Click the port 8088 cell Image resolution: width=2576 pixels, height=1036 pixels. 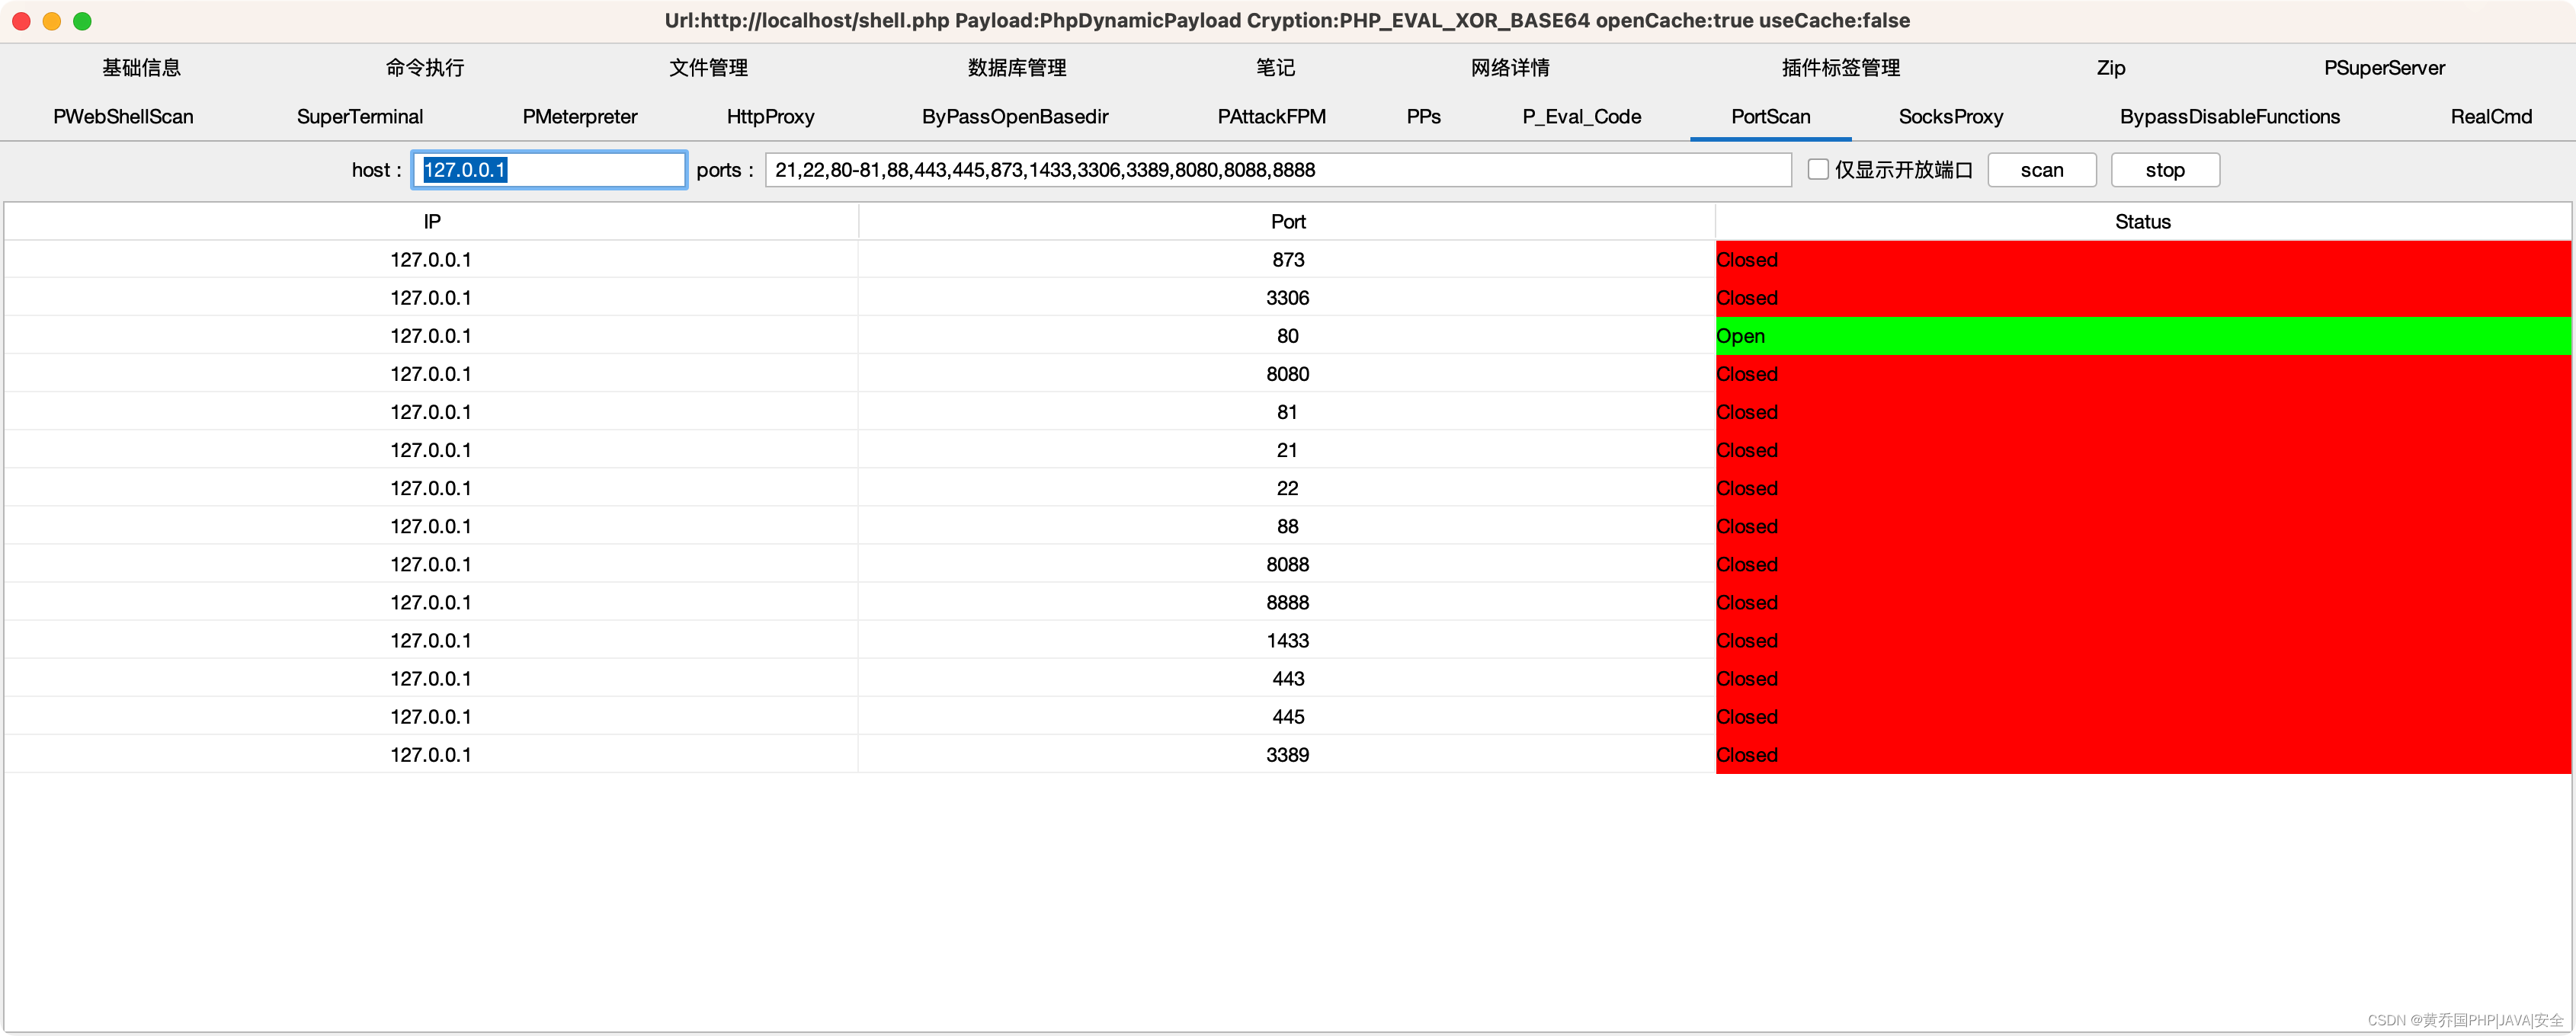pos(1287,564)
